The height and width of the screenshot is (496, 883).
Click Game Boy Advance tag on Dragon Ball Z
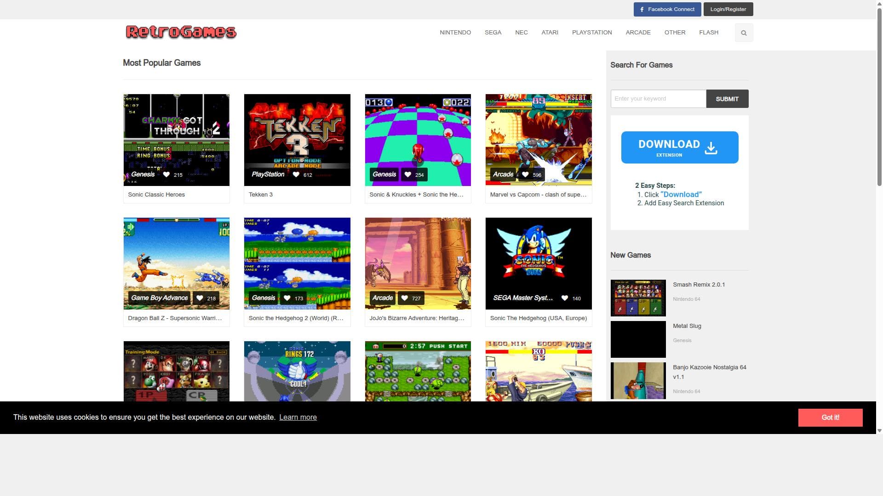pyautogui.click(x=160, y=298)
